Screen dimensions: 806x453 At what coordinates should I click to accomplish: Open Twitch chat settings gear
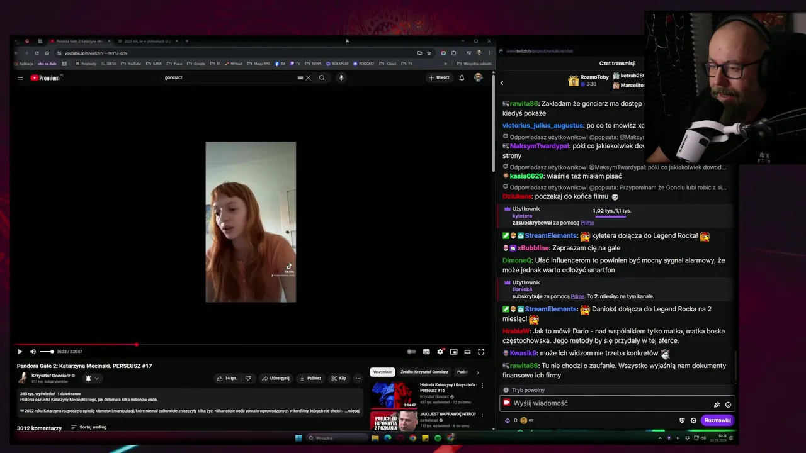coord(693,420)
